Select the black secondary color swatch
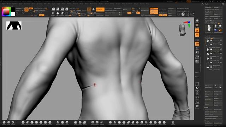 click(x=13, y=10)
